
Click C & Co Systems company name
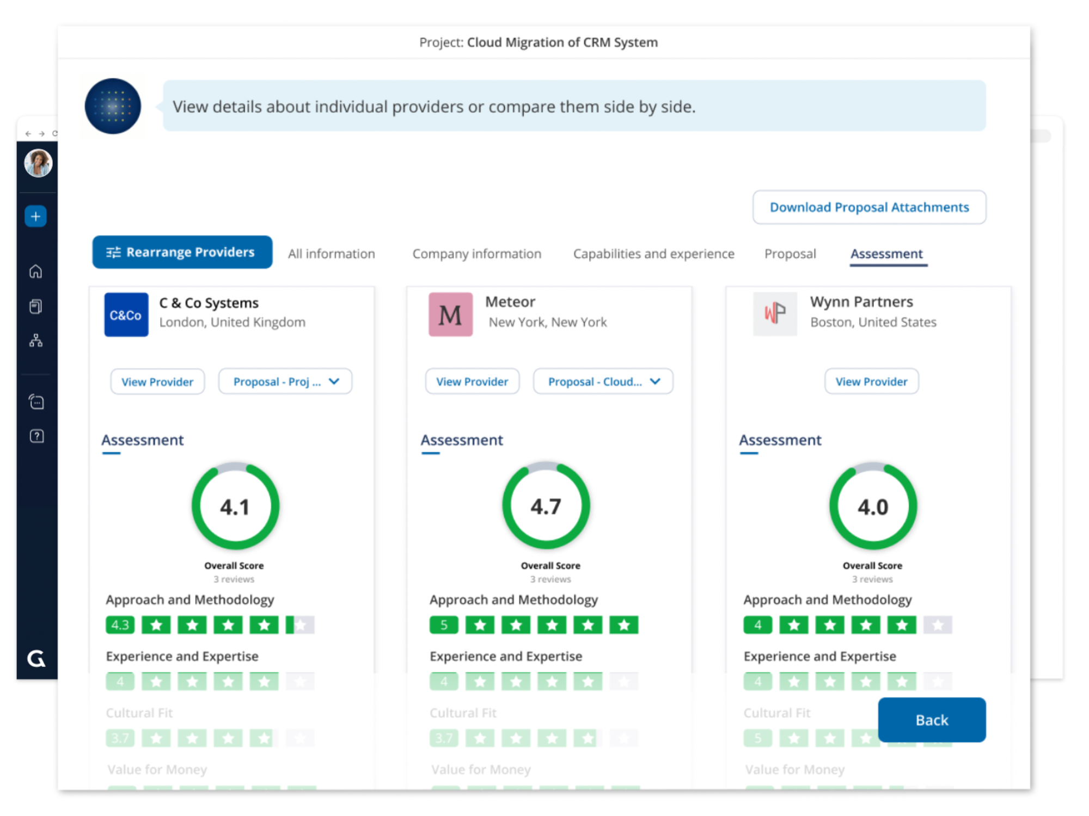click(209, 302)
